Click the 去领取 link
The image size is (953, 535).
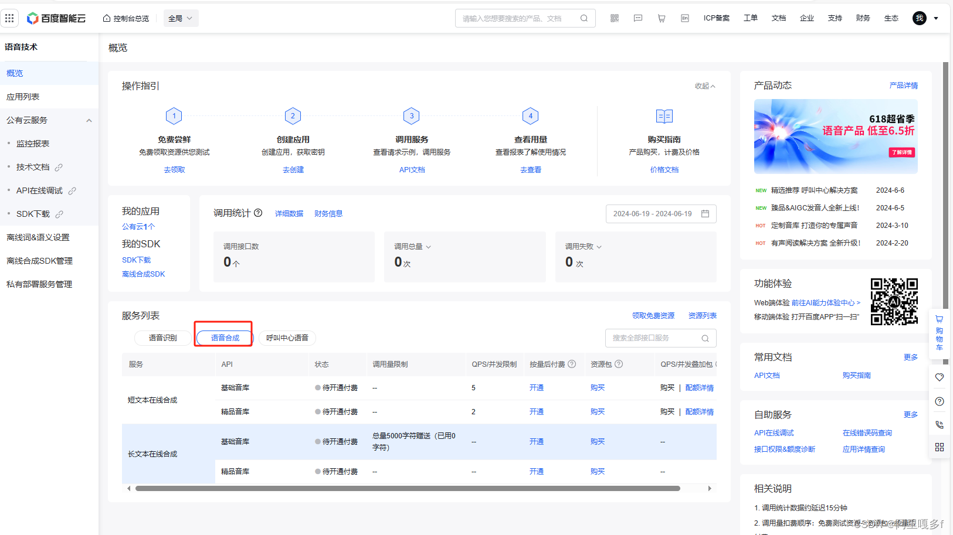pyautogui.click(x=174, y=170)
